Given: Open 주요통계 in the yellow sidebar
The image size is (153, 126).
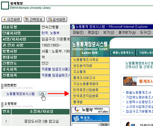Looking at the screenshot, I should tap(90, 72).
